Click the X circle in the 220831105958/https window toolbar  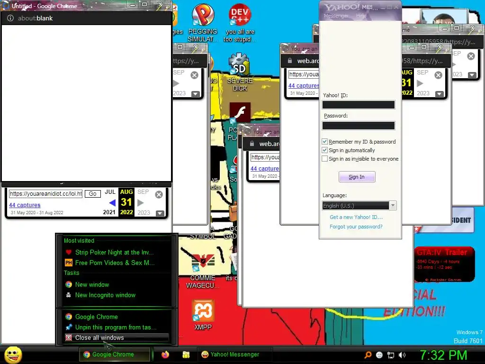click(x=471, y=56)
